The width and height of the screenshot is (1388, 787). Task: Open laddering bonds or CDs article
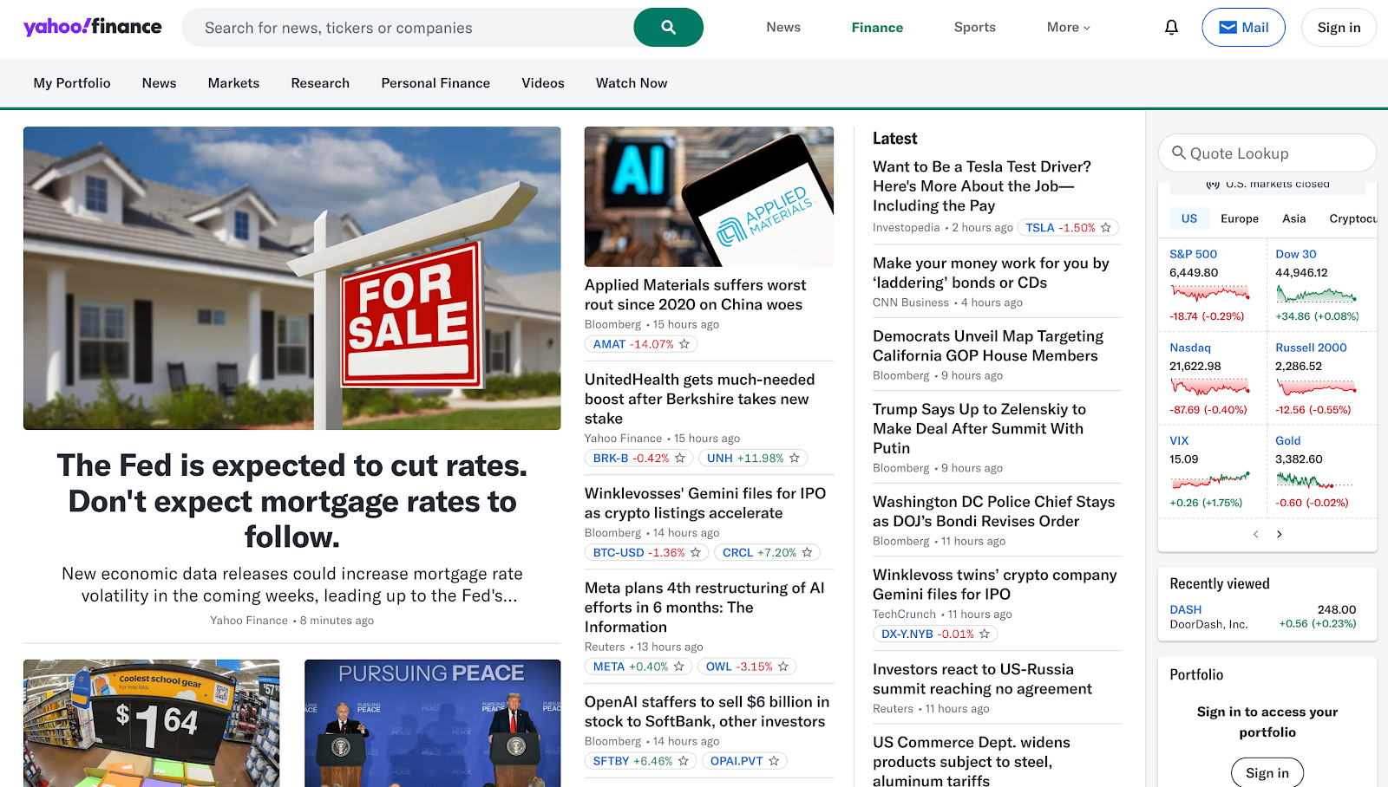991,272
